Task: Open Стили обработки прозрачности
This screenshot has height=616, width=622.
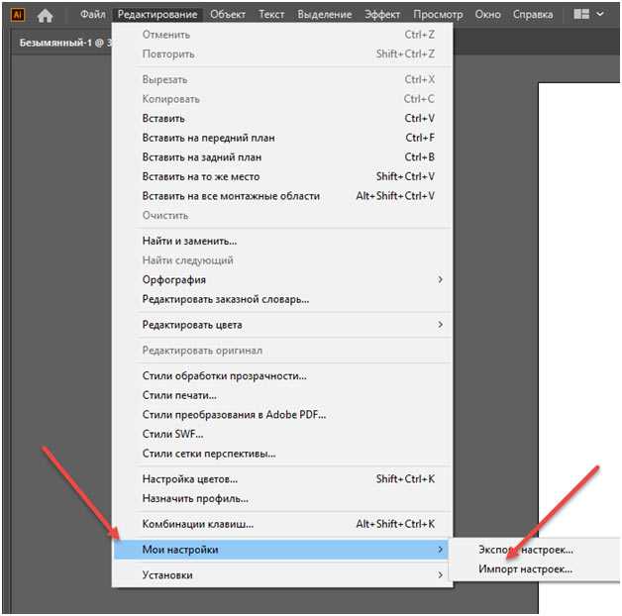Action: (282, 375)
